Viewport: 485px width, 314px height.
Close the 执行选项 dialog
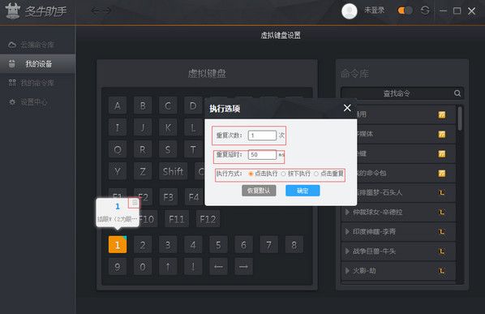347,108
